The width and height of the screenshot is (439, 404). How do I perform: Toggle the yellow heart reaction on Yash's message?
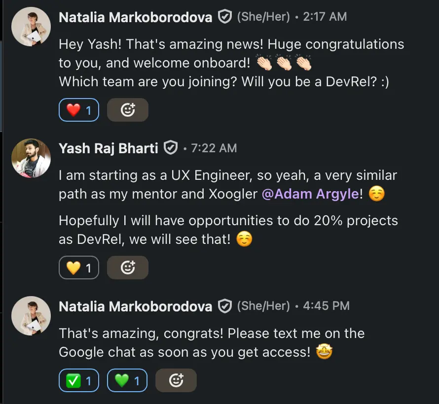coord(79,268)
